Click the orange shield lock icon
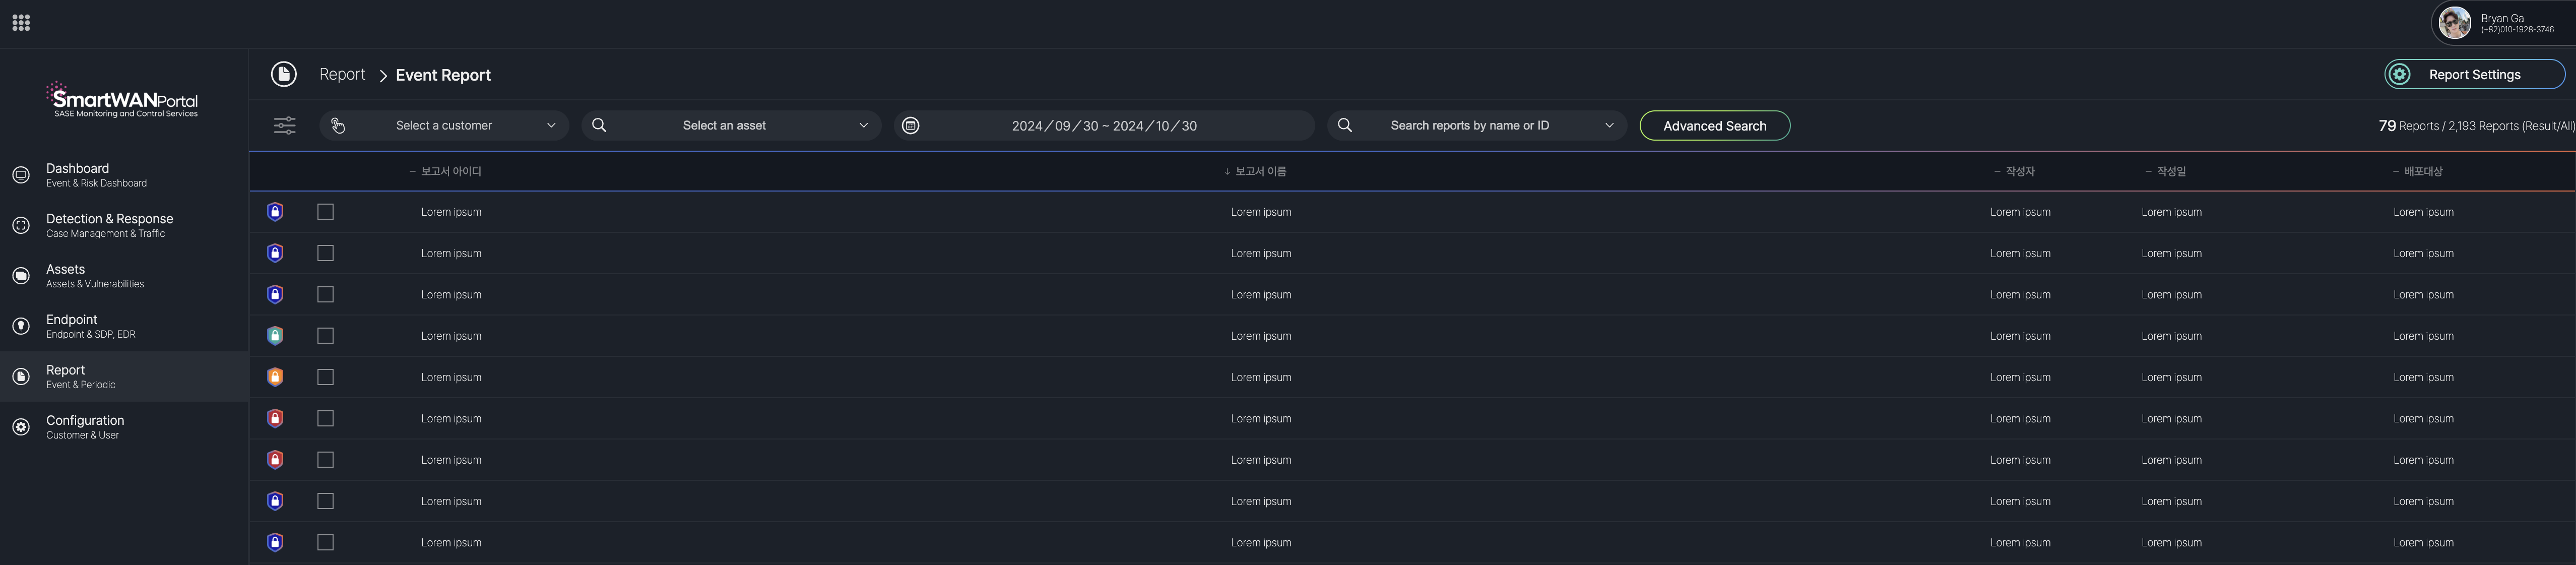2576x565 pixels. point(275,377)
